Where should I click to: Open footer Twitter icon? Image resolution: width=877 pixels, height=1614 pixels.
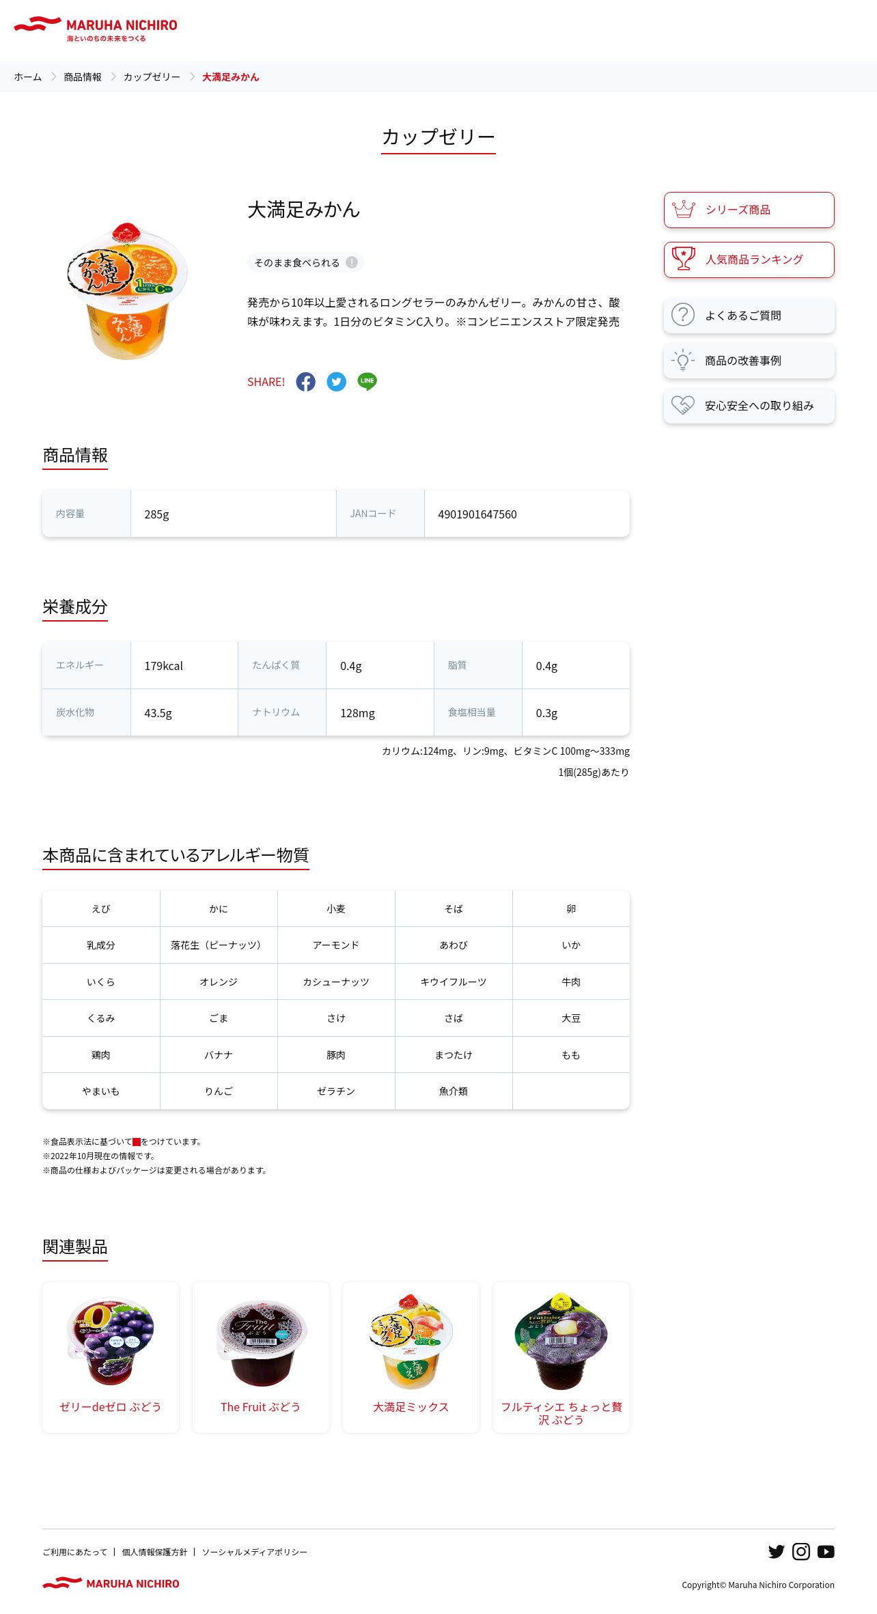776,1551
